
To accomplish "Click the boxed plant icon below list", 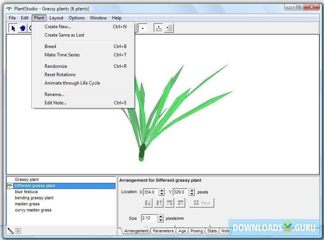I will [x=18, y=231].
